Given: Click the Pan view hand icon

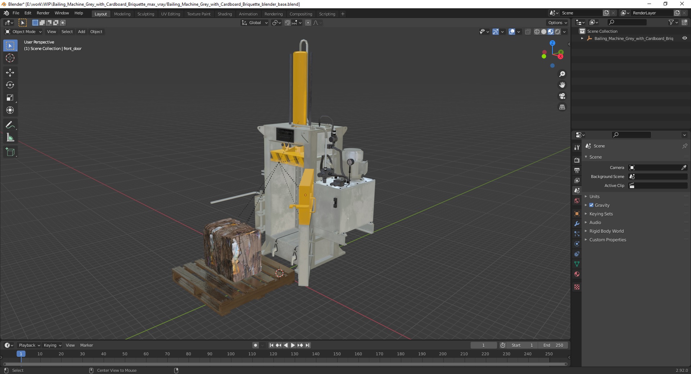Looking at the screenshot, I should pos(562,85).
